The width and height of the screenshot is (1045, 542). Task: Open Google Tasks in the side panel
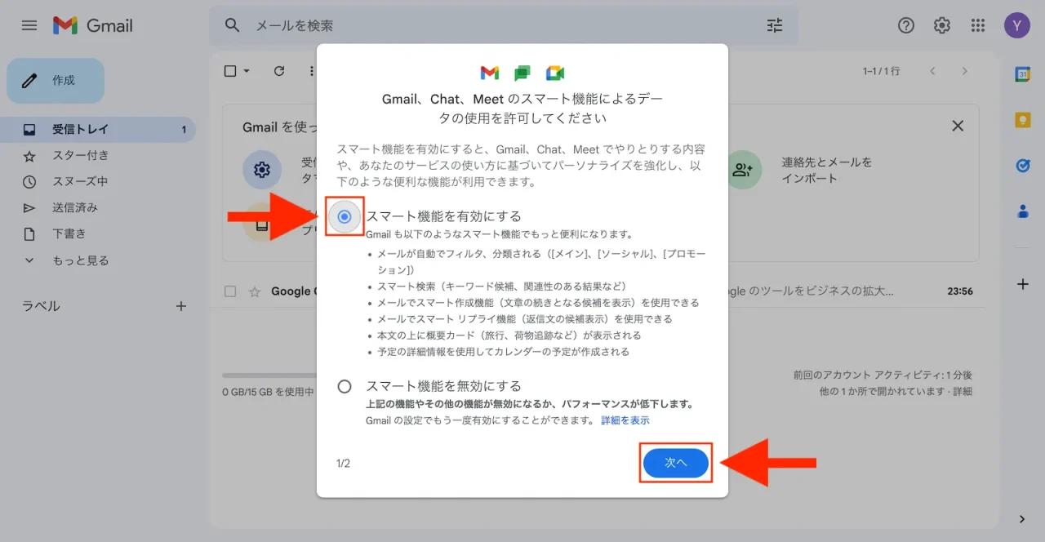pyautogui.click(x=1022, y=166)
